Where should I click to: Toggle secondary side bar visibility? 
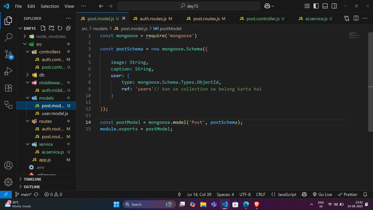[x=334, y=6]
